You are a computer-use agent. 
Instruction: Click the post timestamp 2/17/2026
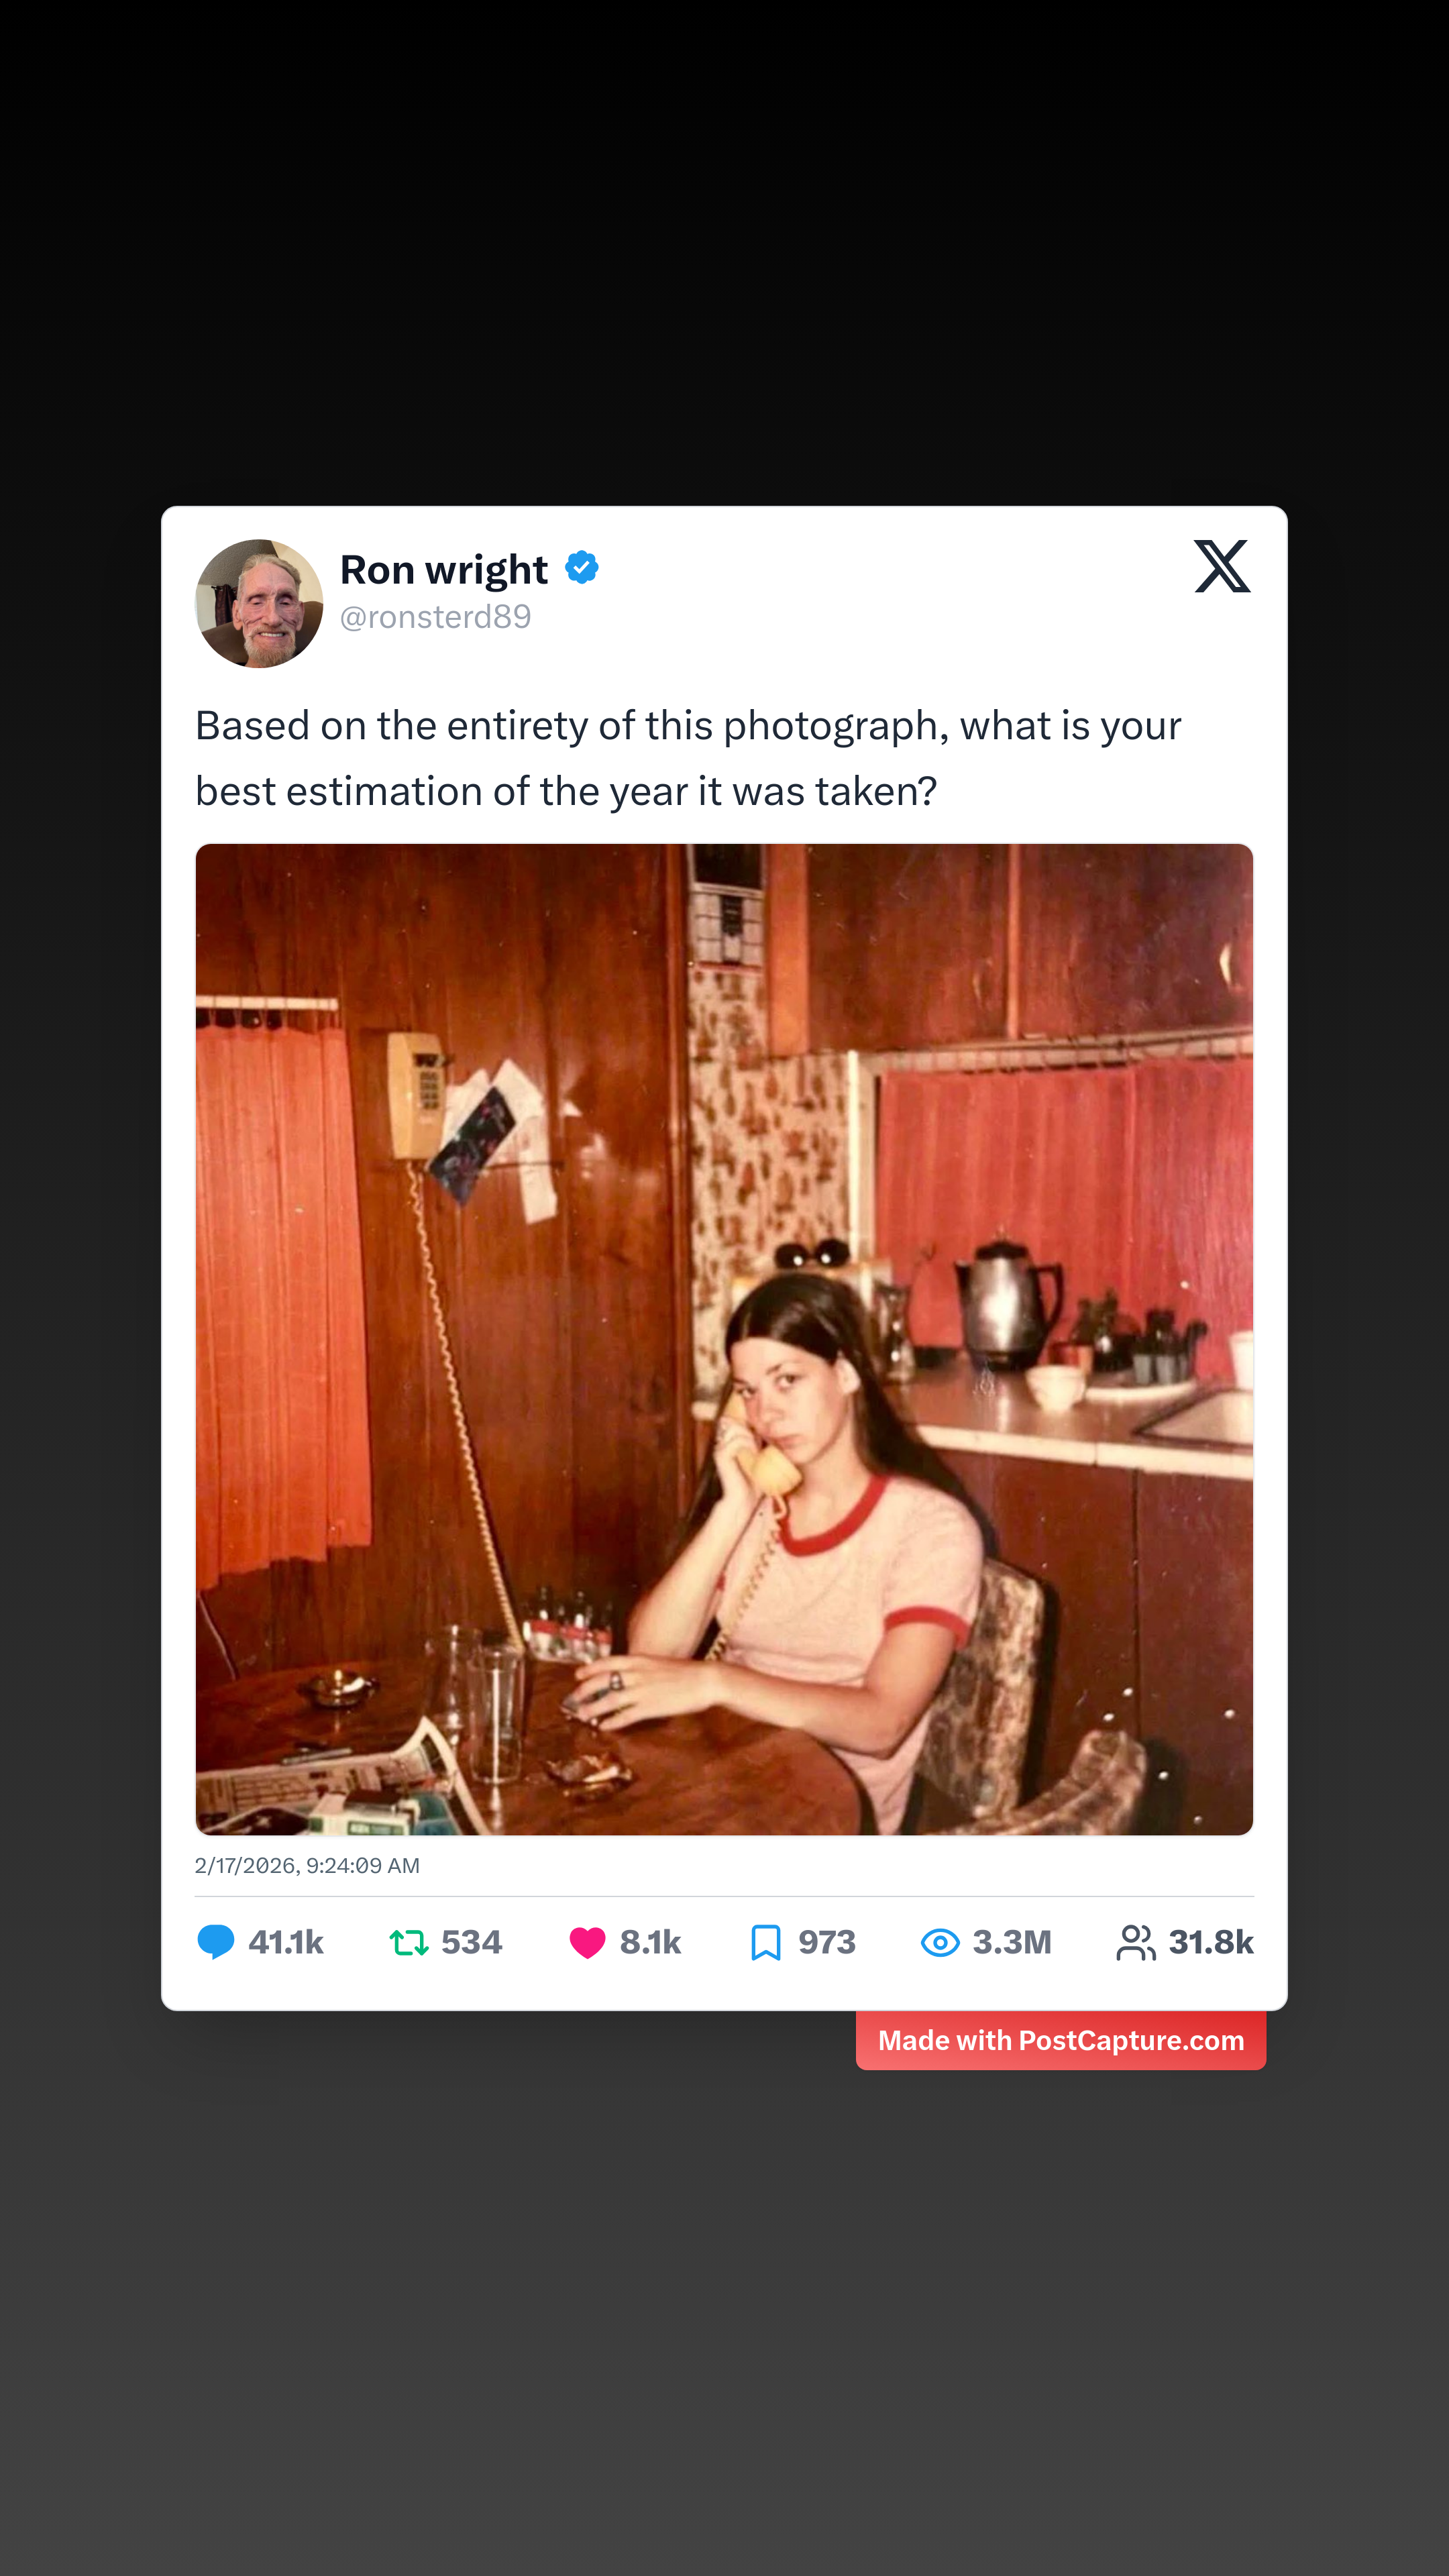tap(307, 1865)
